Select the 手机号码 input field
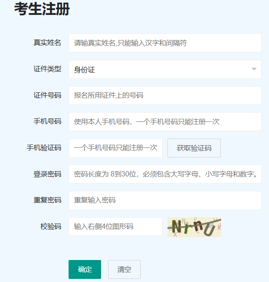 (x=165, y=122)
